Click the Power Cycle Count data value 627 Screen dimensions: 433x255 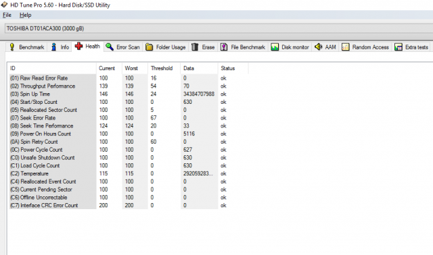click(x=187, y=150)
